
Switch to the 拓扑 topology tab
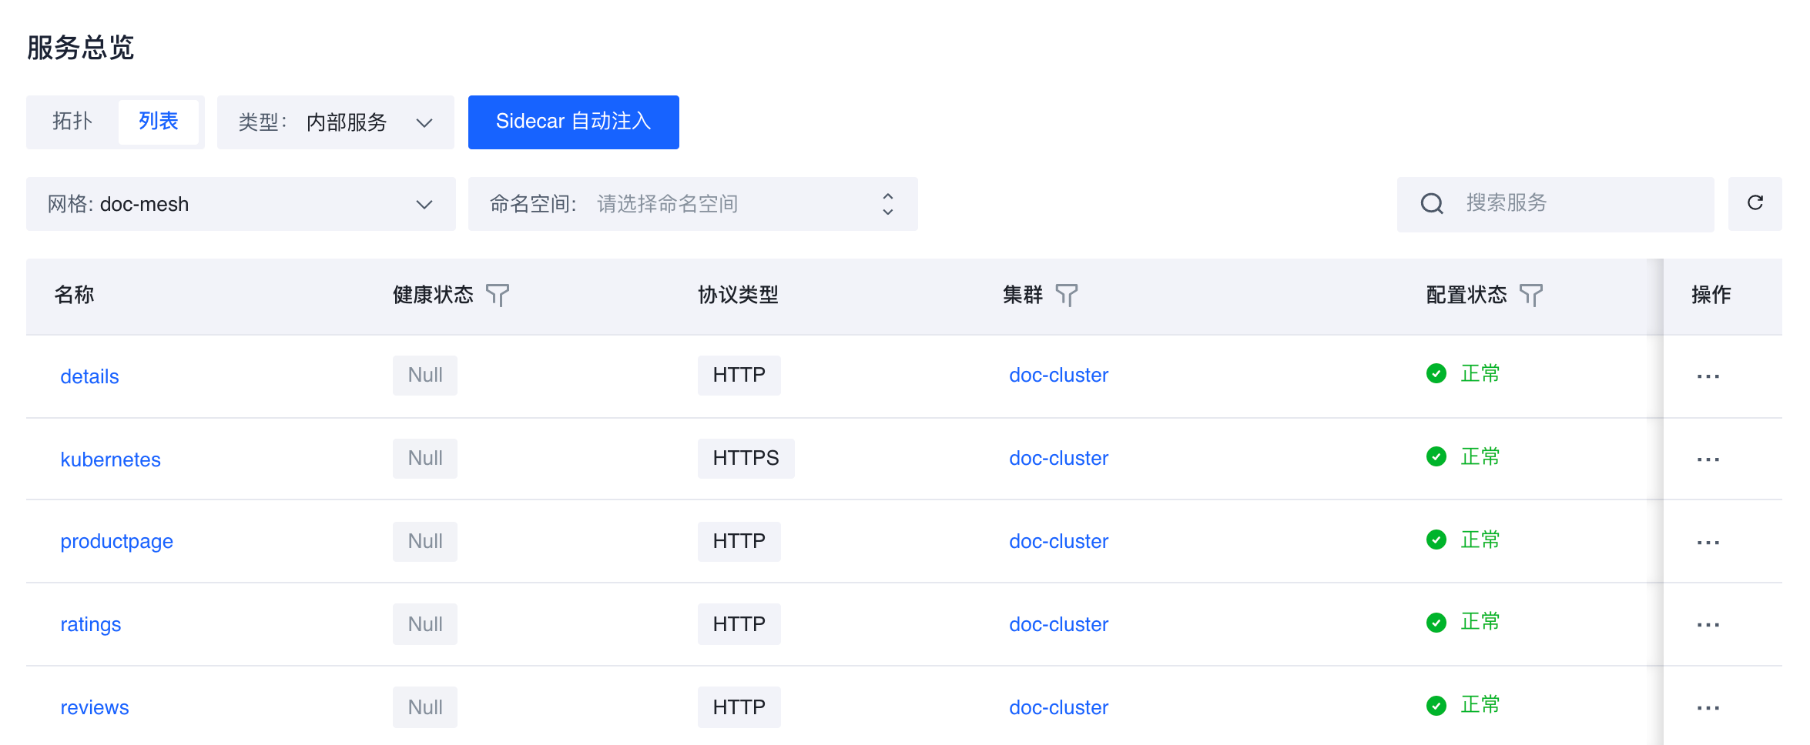point(72,122)
